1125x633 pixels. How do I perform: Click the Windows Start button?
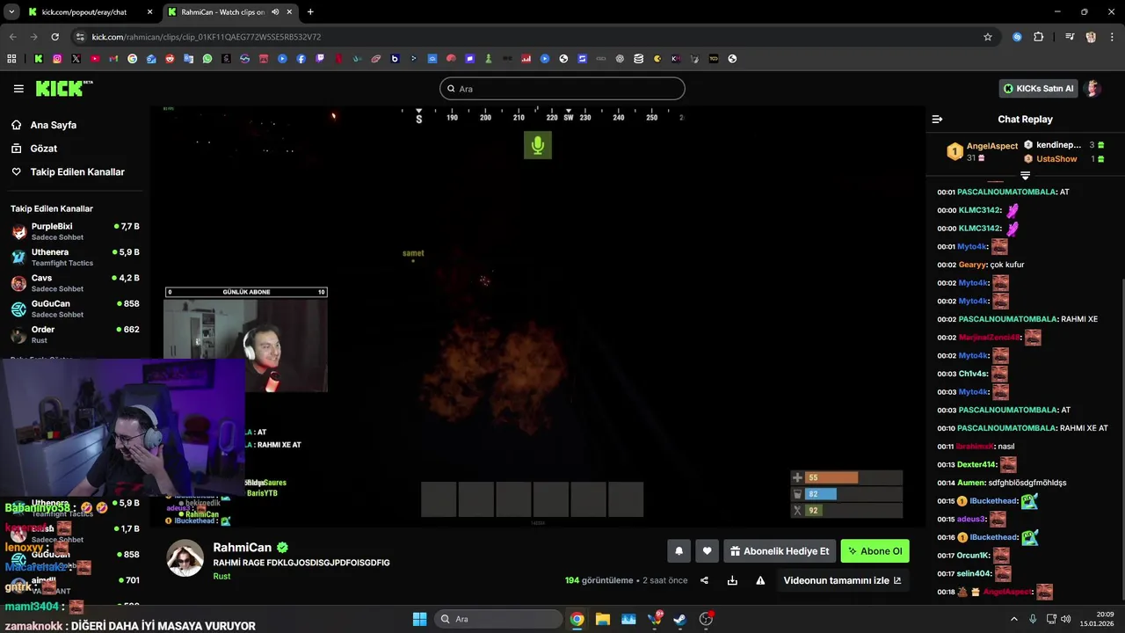pos(419,619)
